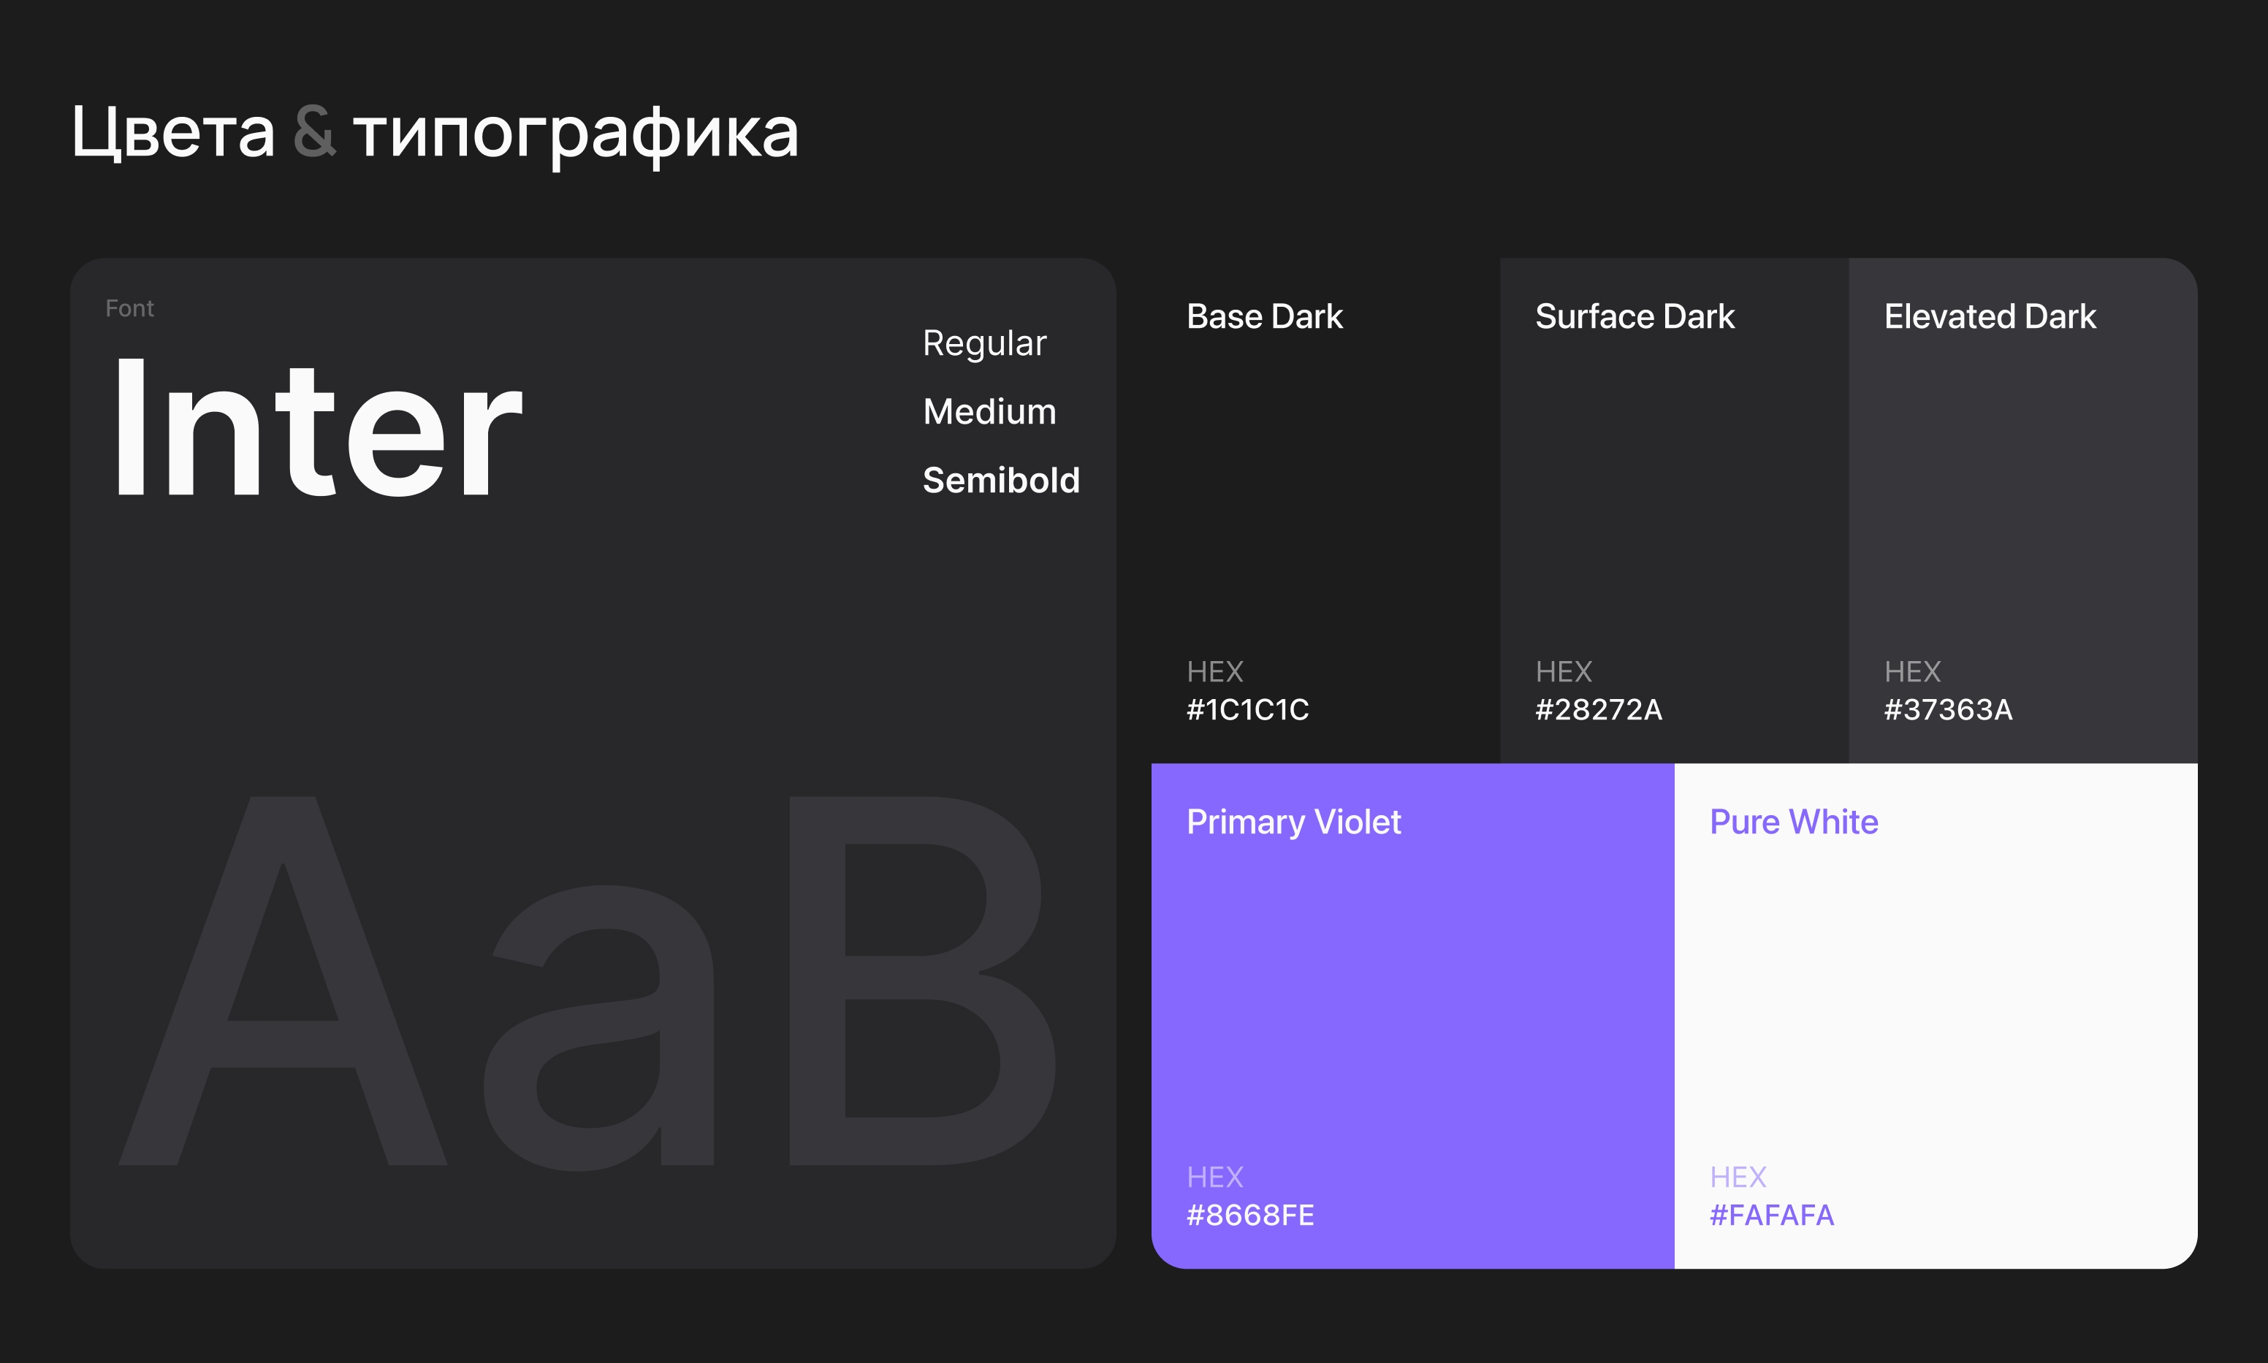
Task: Click the Primary Violet title text
Action: pos(1293,822)
